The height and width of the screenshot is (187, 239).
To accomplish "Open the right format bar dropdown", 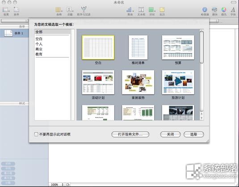I will (x=214, y=21).
